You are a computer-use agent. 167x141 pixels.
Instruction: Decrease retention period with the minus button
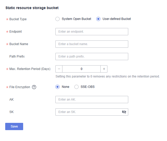[59, 69]
